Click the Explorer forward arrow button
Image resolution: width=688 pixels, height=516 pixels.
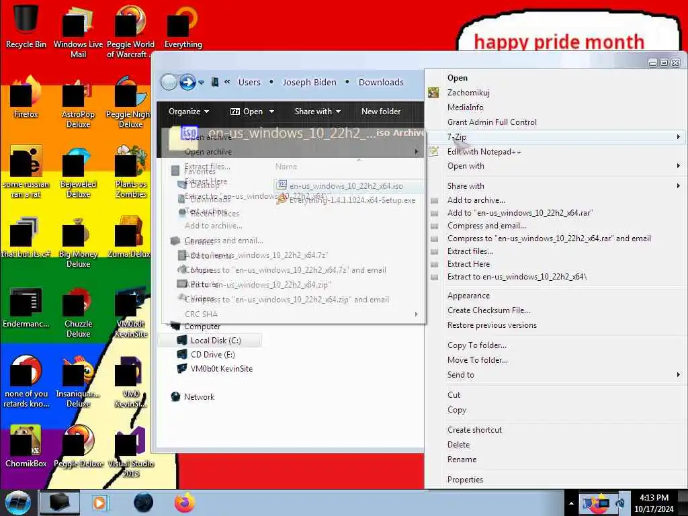(187, 82)
